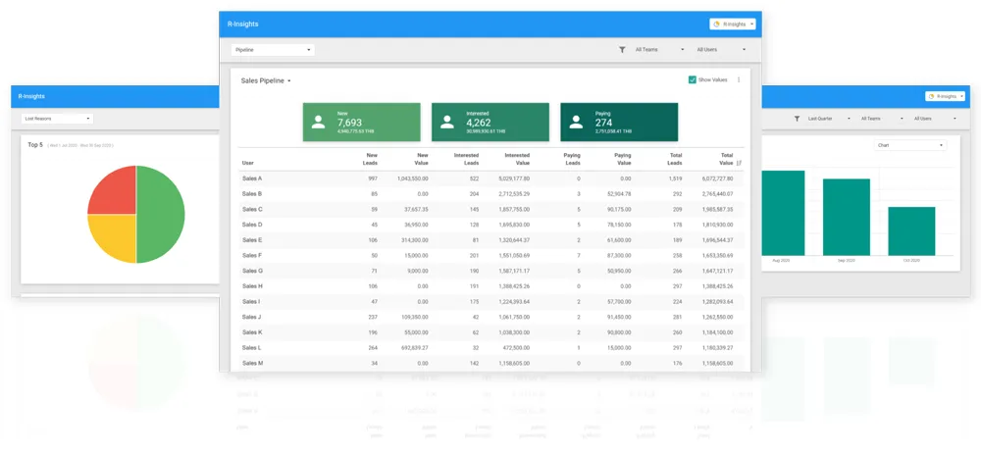The width and height of the screenshot is (981, 455).
Task: Uncheck the Show Values checkbox
Action: click(692, 80)
